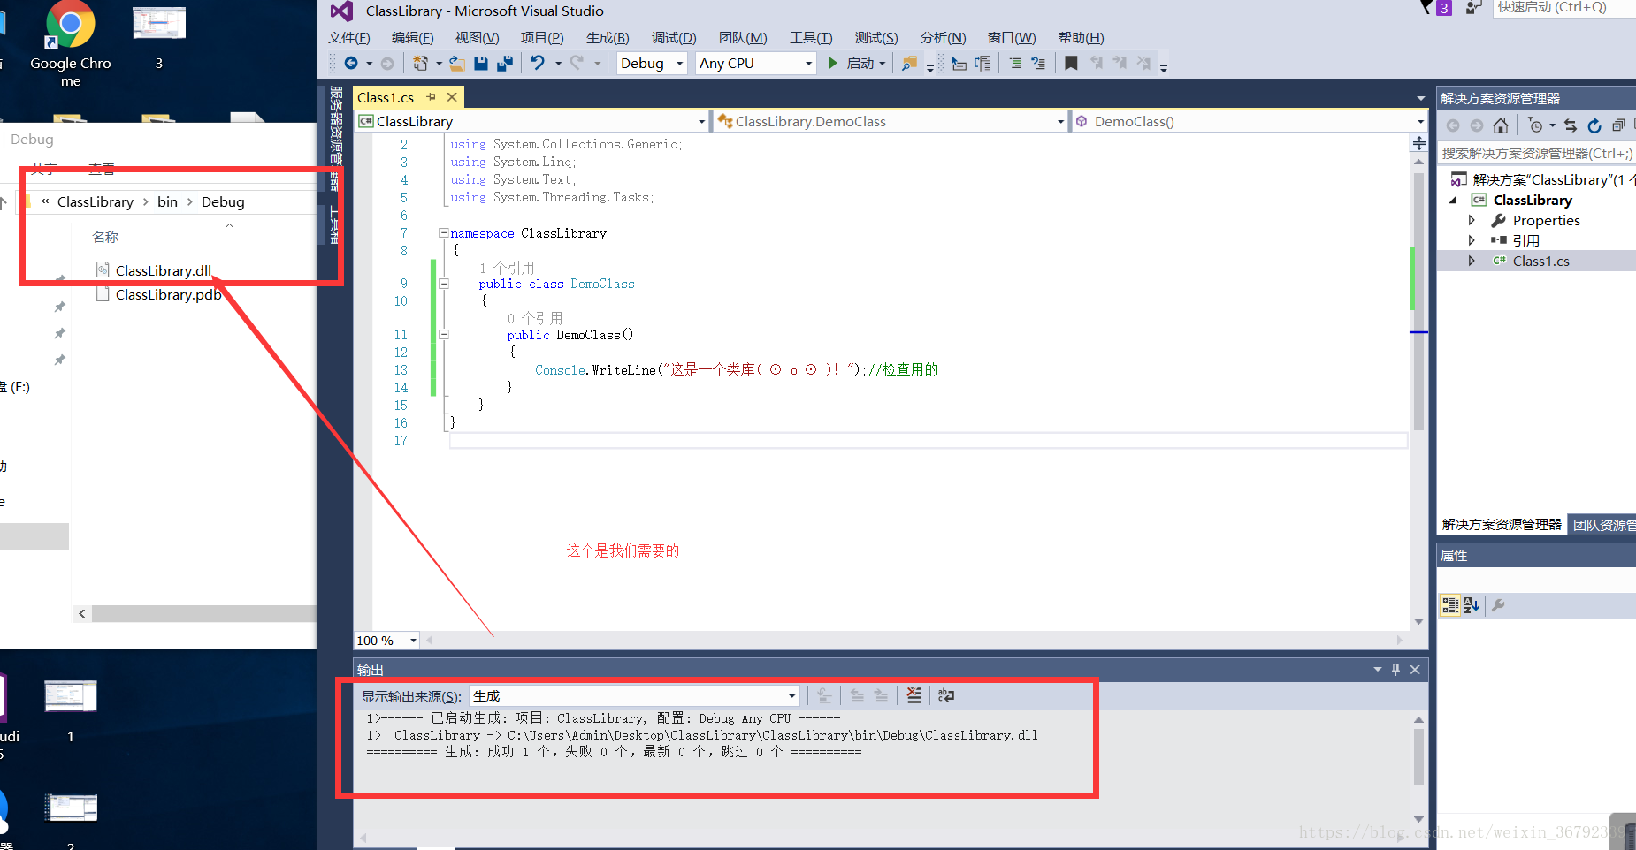Expand the Class1.cs tree node
Image resolution: width=1636 pixels, height=850 pixels.
pos(1472,261)
